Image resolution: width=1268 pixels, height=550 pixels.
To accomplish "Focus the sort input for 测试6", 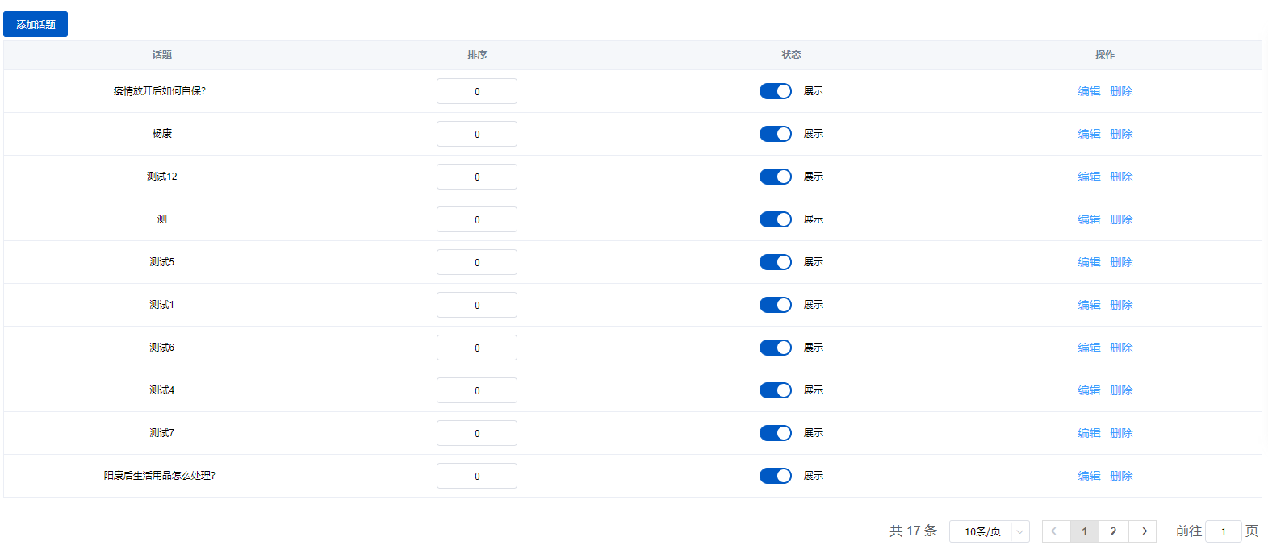I will pos(476,348).
